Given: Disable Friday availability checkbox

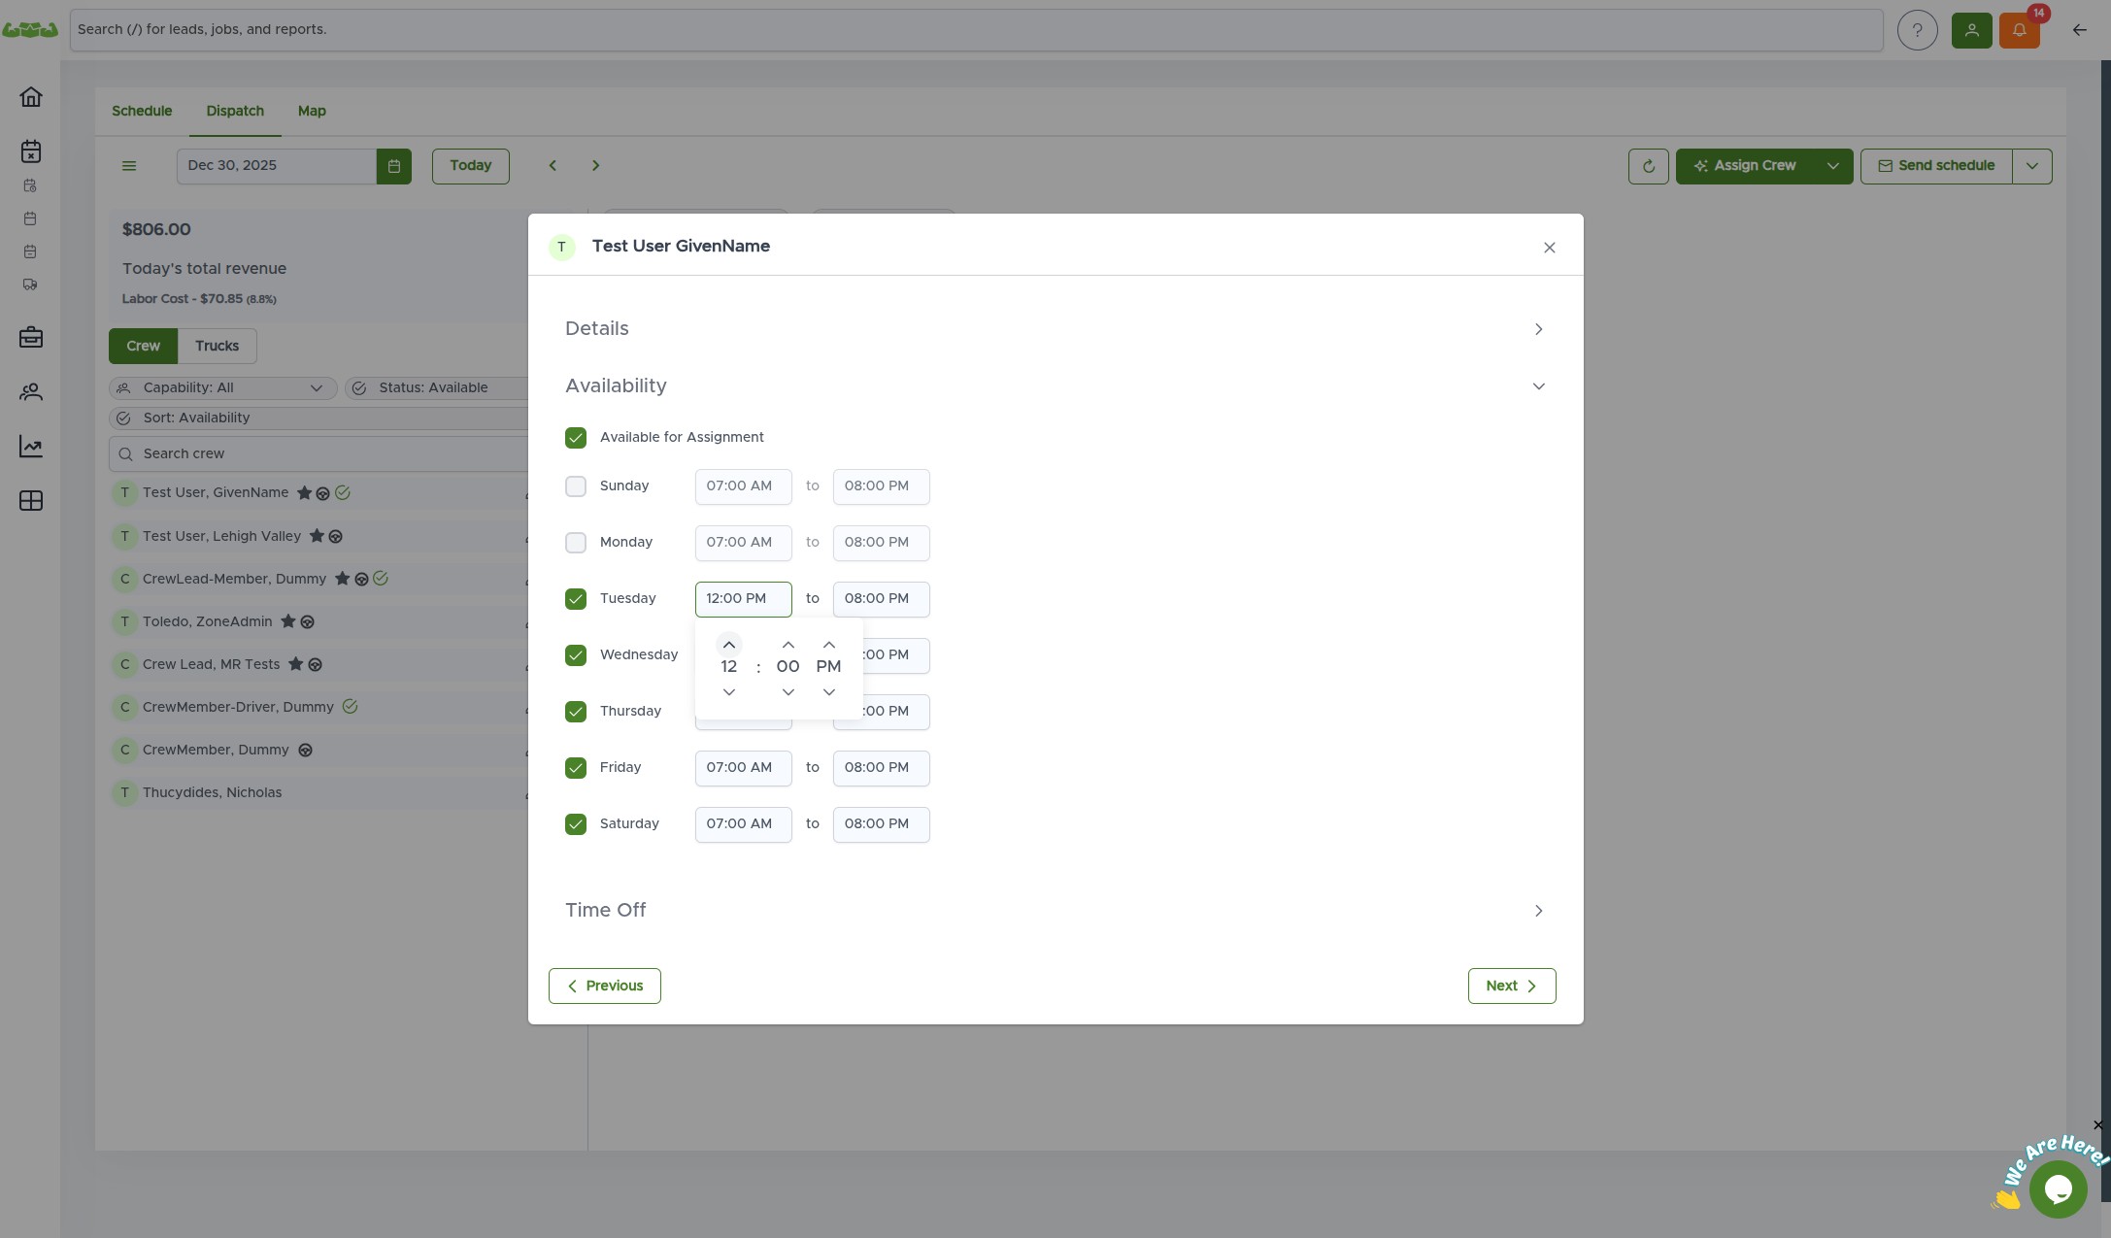Looking at the screenshot, I should (x=576, y=768).
